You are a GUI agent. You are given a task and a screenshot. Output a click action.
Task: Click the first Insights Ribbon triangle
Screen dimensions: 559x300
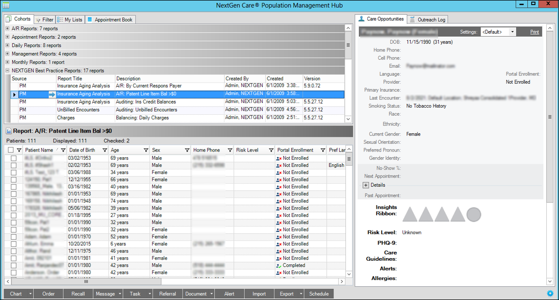(410, 214)
